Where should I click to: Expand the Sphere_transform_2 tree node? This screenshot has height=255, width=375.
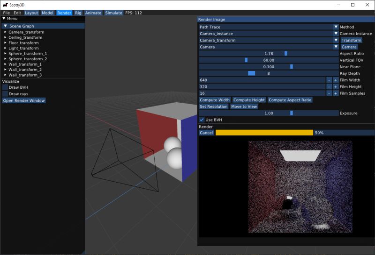click(5, 59)
